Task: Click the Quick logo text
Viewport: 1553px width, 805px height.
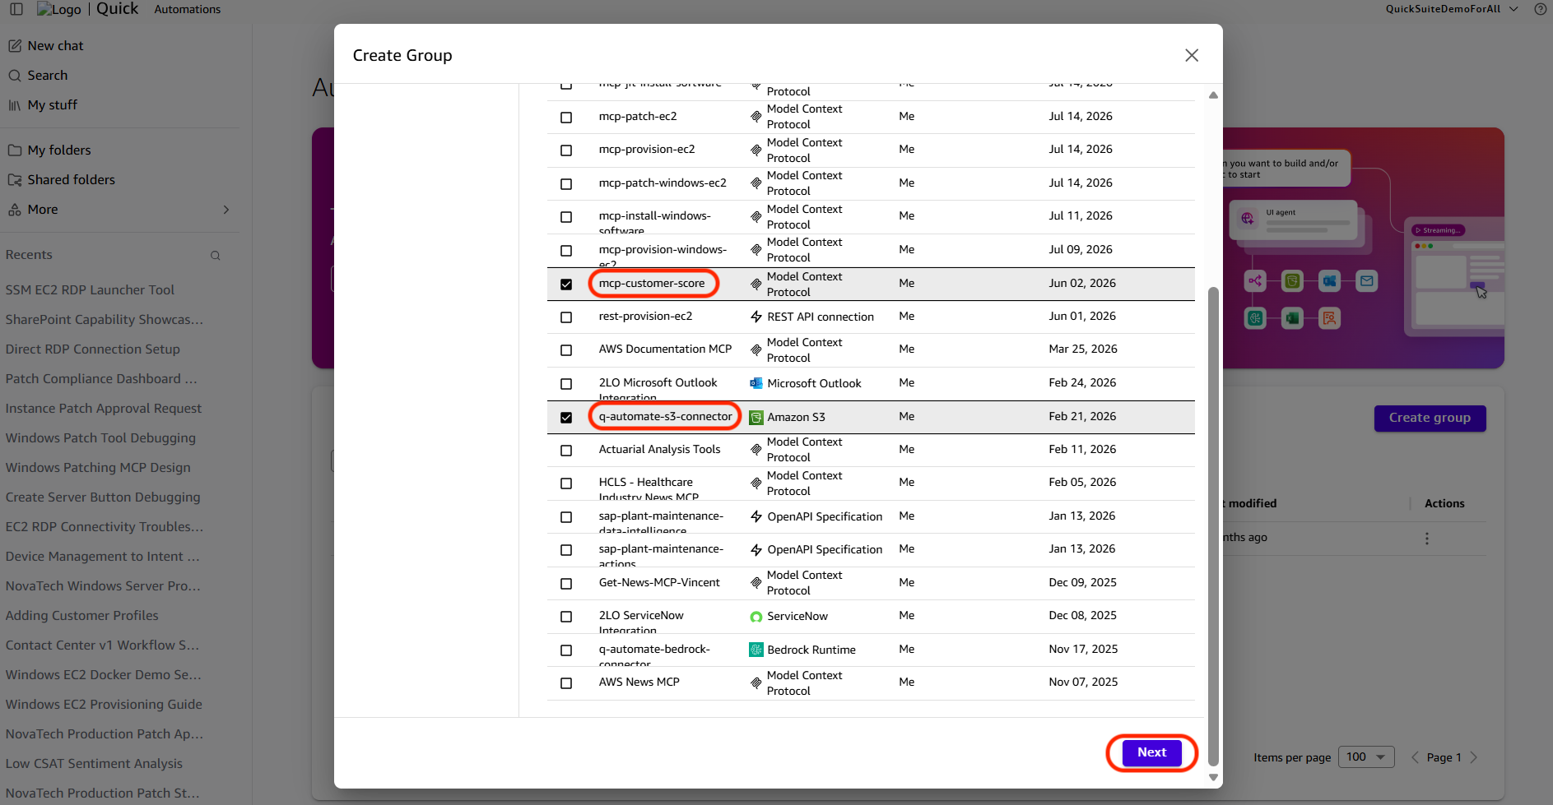Action: (x=118, y=9)
